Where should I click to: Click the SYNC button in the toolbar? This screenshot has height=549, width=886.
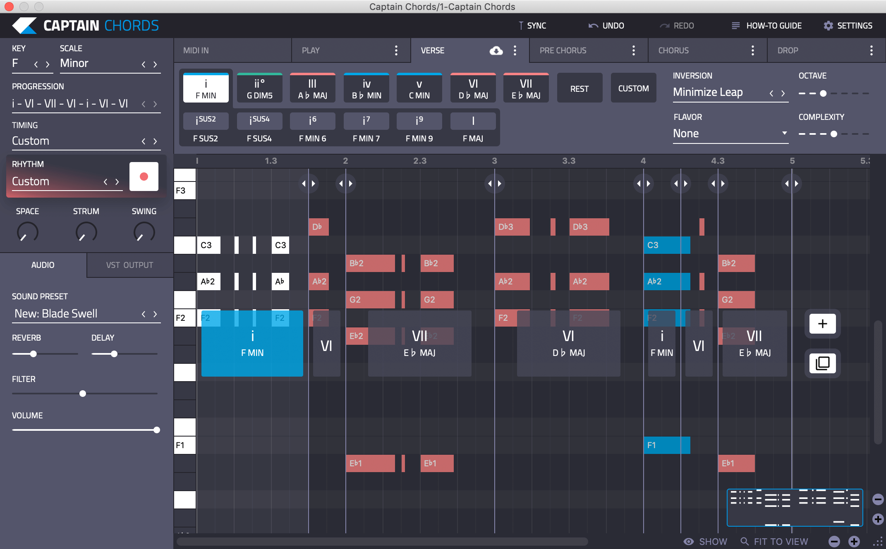pyautogui.click(x=532, y=25)
